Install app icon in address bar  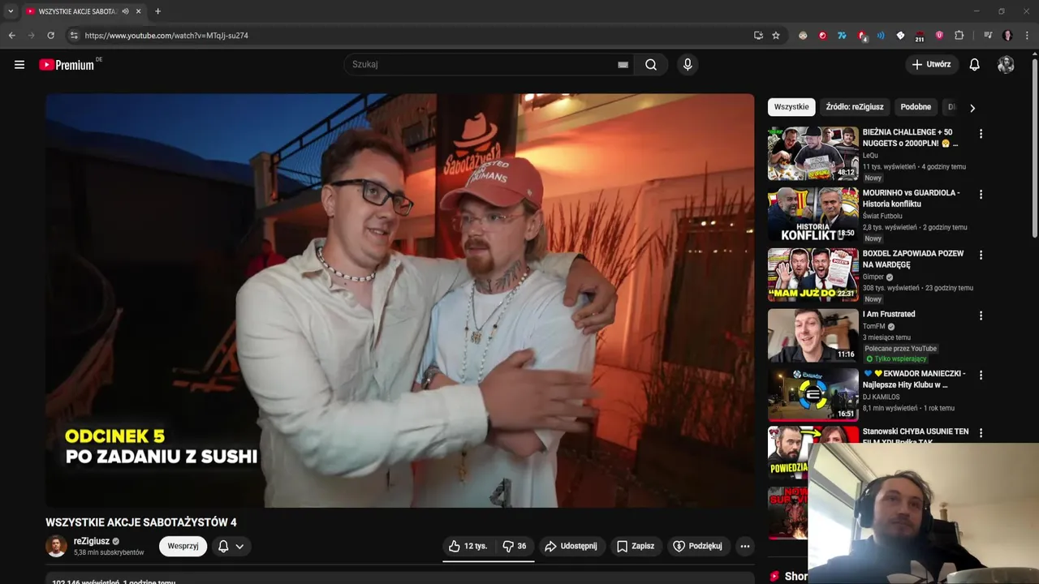point(758,36)
